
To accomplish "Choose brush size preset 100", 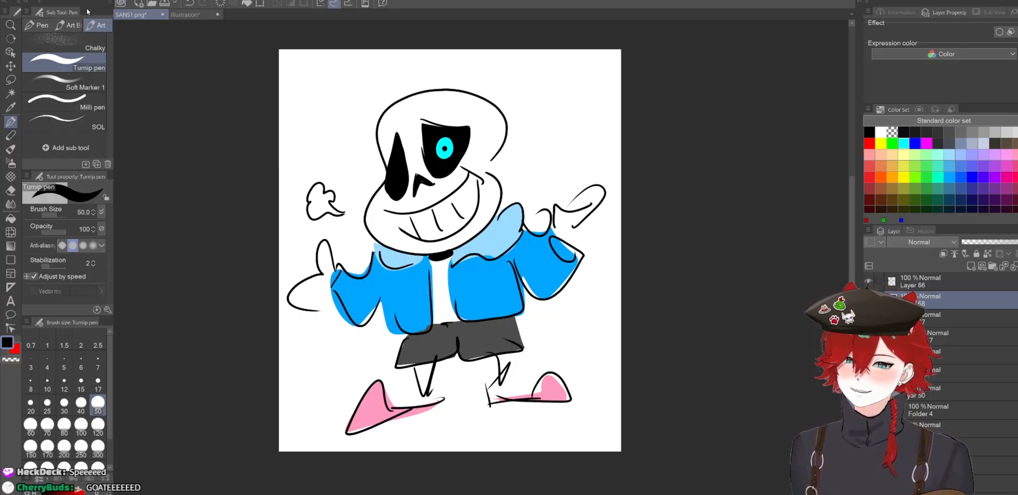I will pyautogui.click(x=81, y=427).
